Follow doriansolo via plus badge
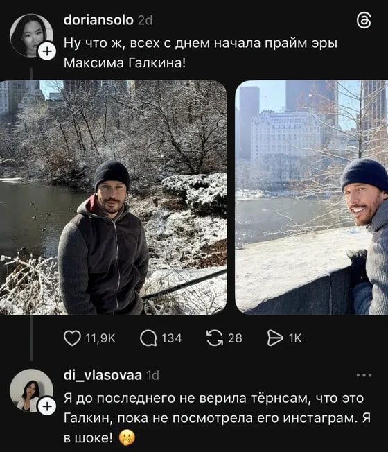This screenshot has height=452, width=388. coord(47,51)
